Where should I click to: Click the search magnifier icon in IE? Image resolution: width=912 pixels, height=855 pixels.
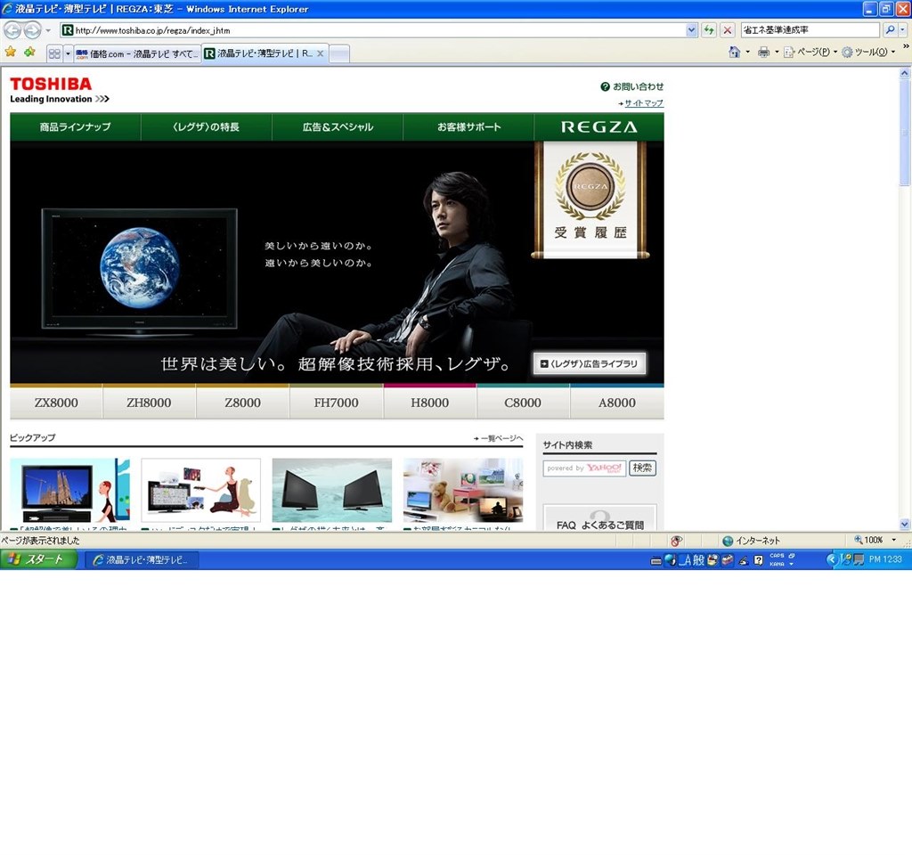coord(890,29)
